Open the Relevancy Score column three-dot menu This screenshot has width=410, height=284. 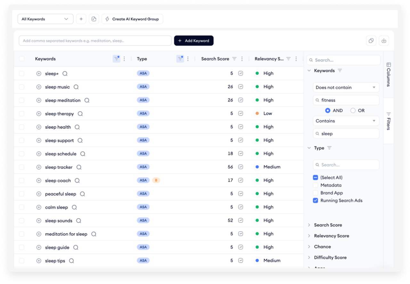tap(296, 59)
